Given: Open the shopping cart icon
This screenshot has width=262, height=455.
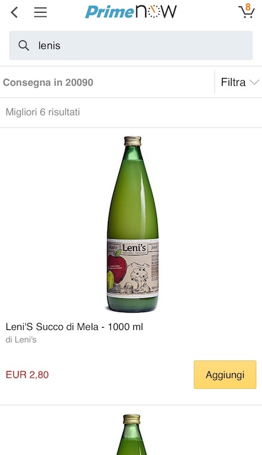Looking at the screenshot, I should (x=247, y=12).
